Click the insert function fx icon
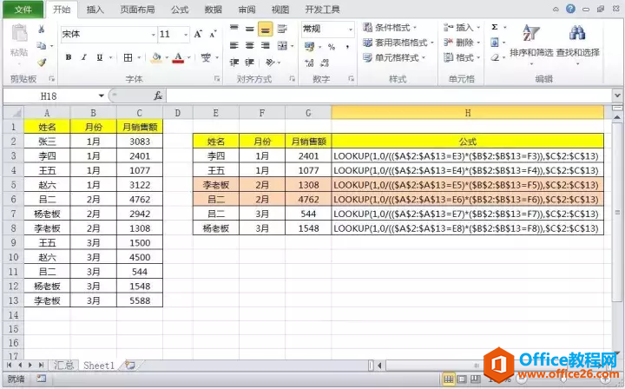 158,96
